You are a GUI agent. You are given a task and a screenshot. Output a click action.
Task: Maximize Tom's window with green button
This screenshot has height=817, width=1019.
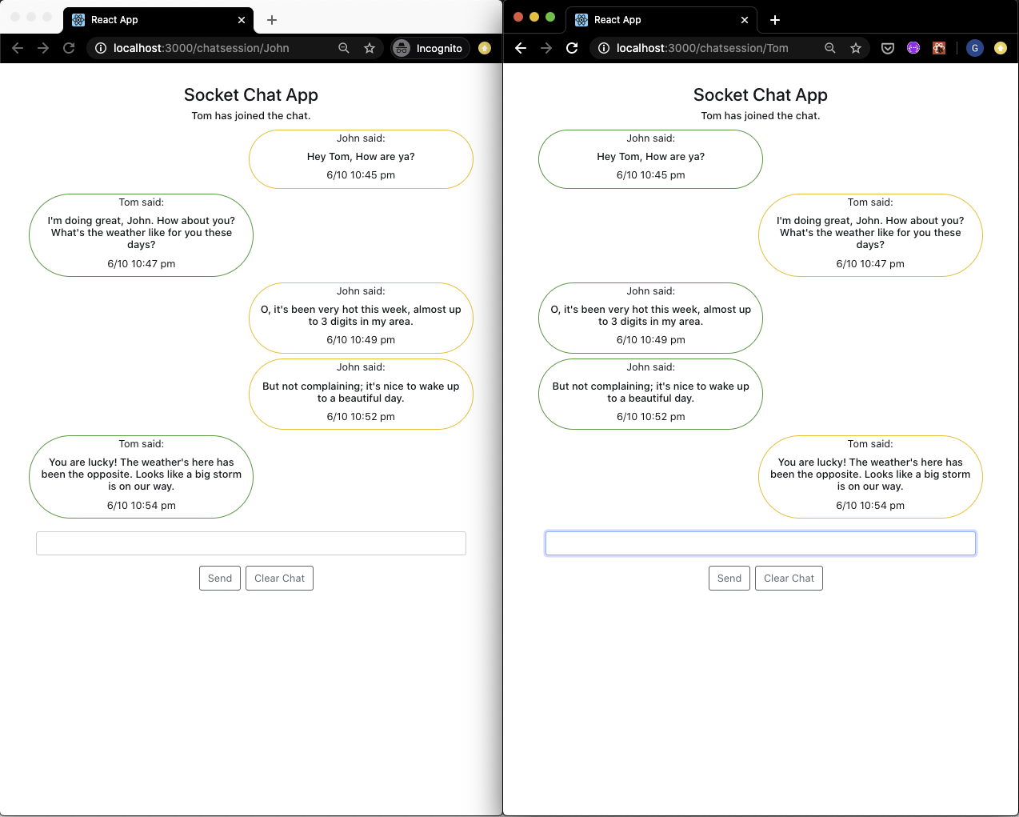(550, 17)
